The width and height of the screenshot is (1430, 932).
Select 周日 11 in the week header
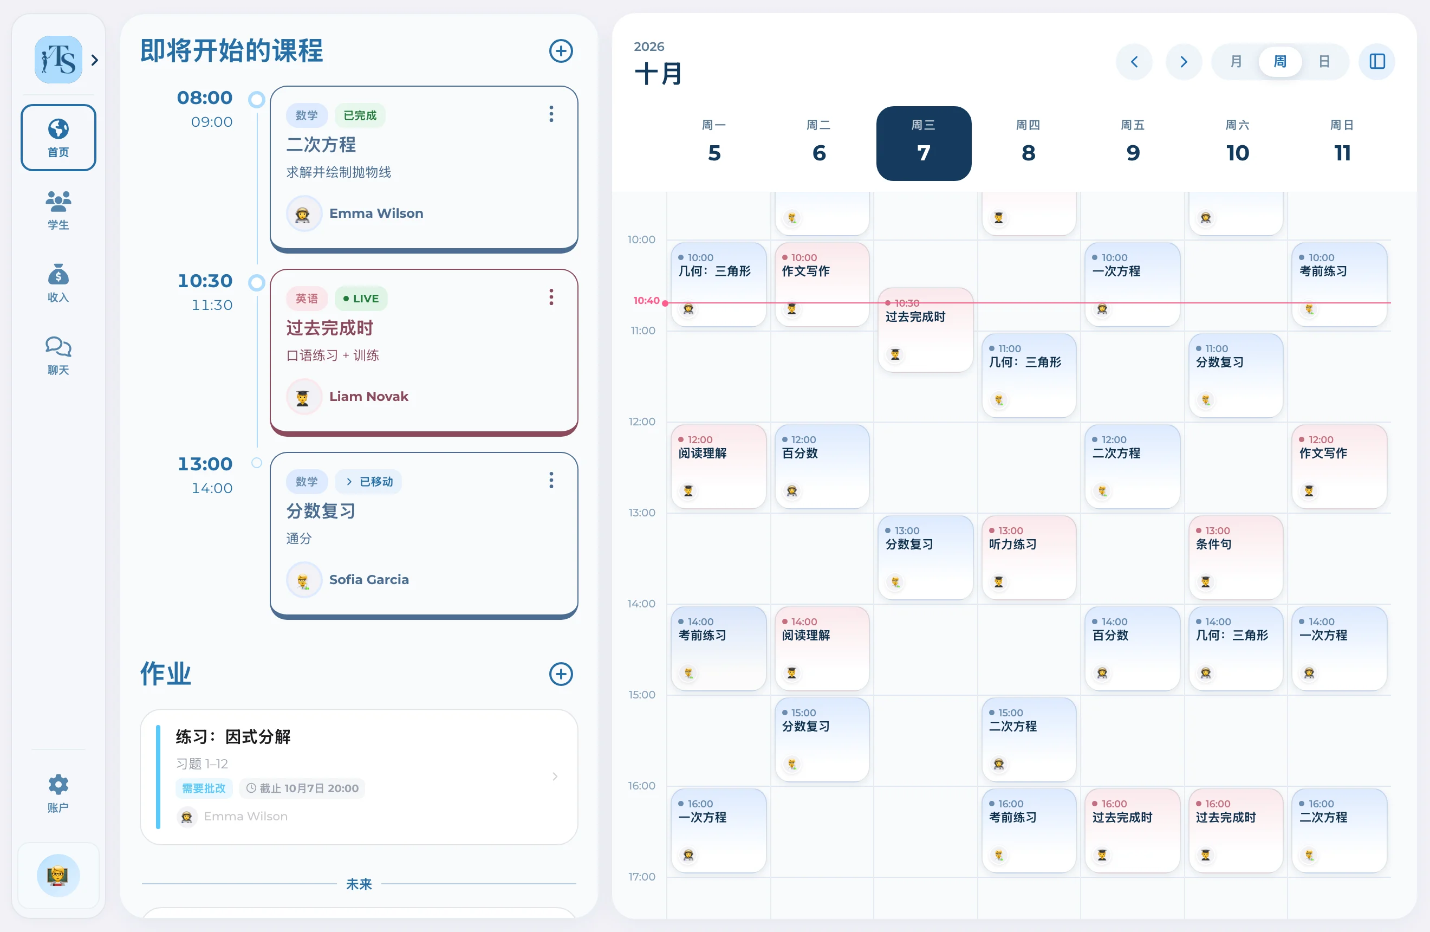(1342, 144)
